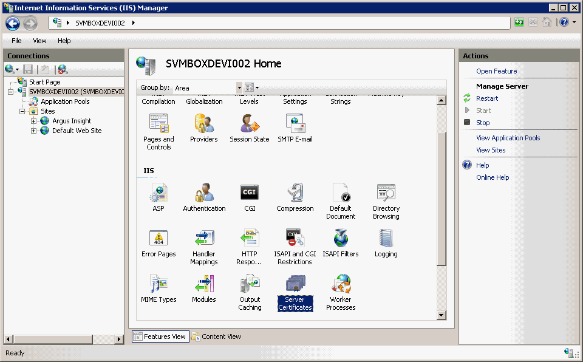Viewport: 583px width, 362px height.
Task: Open the ASP feature icon
Action: 159,193
